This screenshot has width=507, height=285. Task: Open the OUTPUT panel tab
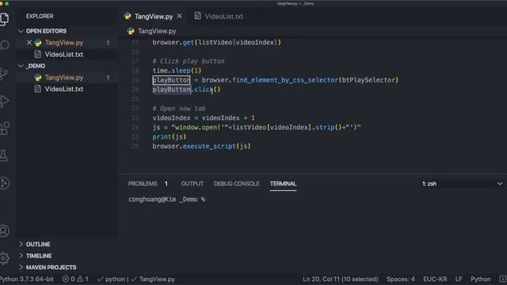click(x=192, y=184)
